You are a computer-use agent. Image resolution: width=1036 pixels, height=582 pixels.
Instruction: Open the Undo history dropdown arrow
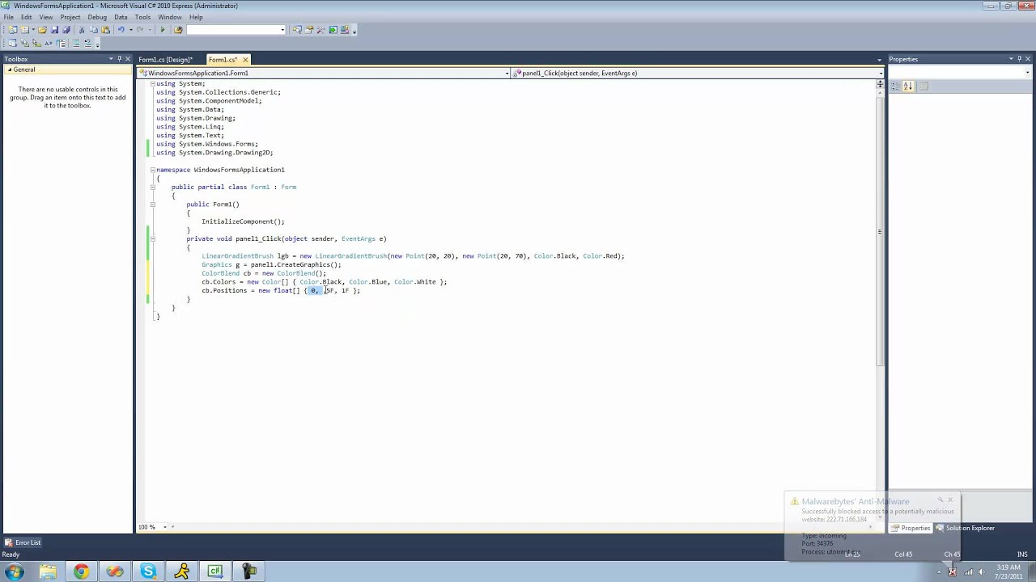click(x=130, y=30)
